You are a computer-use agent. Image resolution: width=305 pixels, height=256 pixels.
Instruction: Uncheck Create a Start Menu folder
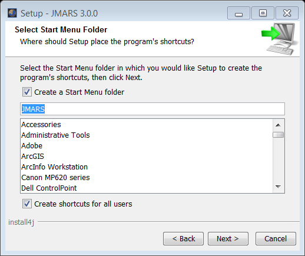point(27,92)
